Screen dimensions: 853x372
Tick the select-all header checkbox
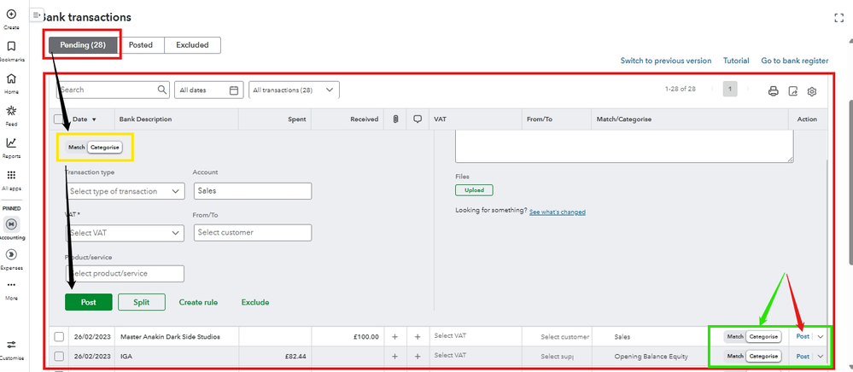point(59,119)
